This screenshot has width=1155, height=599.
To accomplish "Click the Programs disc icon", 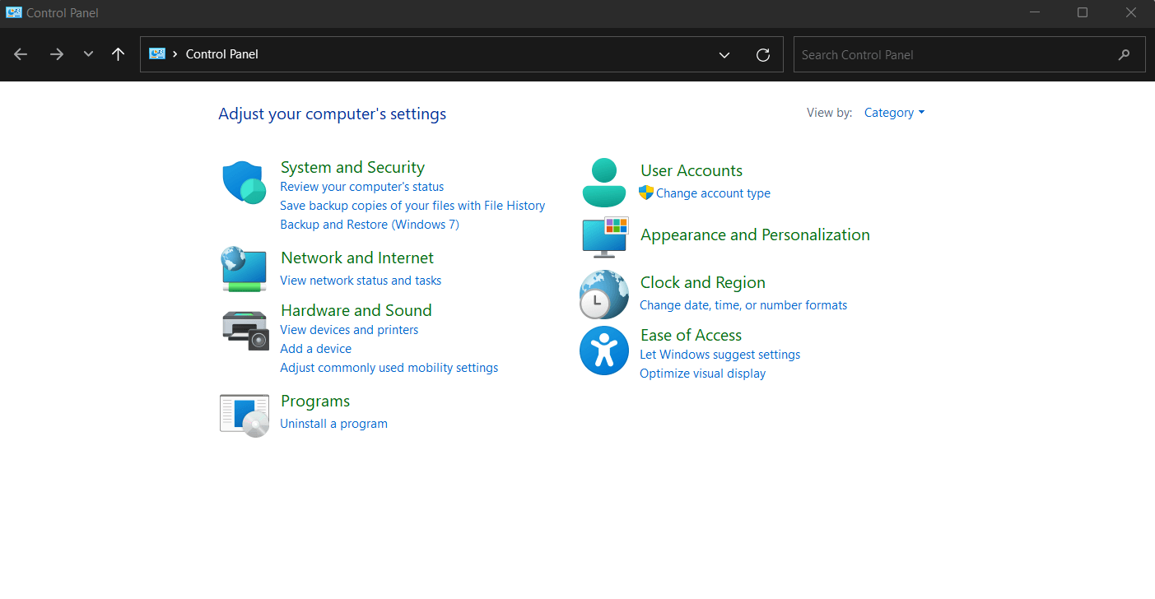I will [x=245, y=415].
